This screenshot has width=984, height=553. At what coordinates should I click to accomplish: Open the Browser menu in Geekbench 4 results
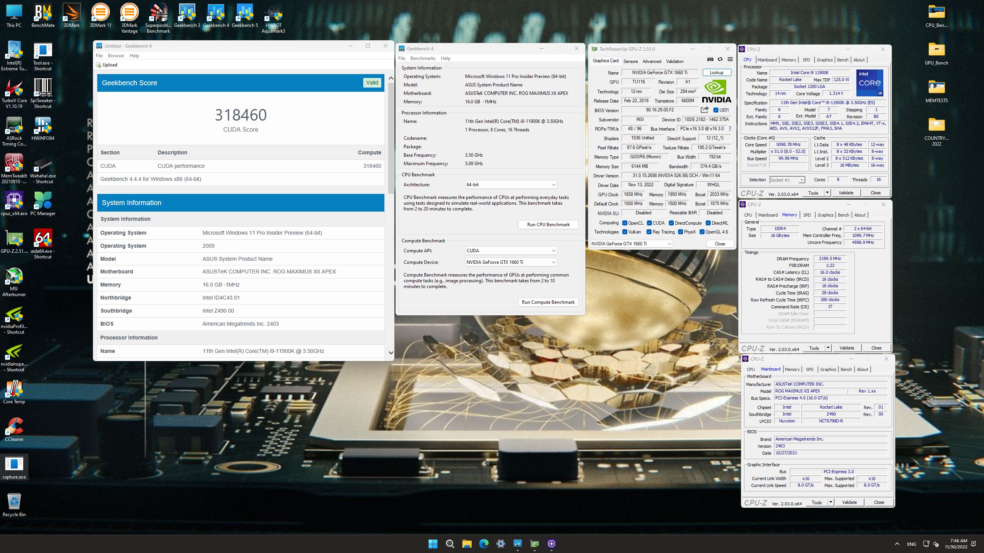[116, 56]
